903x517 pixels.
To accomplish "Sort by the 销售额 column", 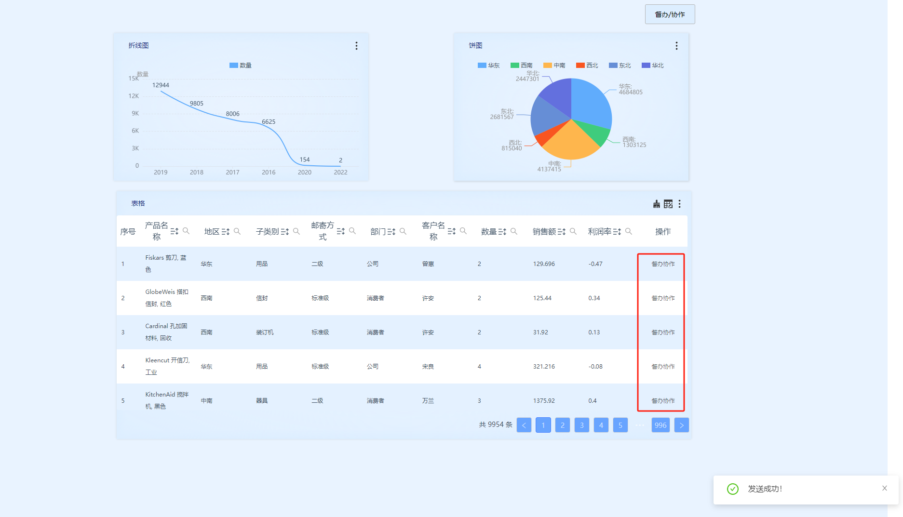I will (x=561, y=232).
